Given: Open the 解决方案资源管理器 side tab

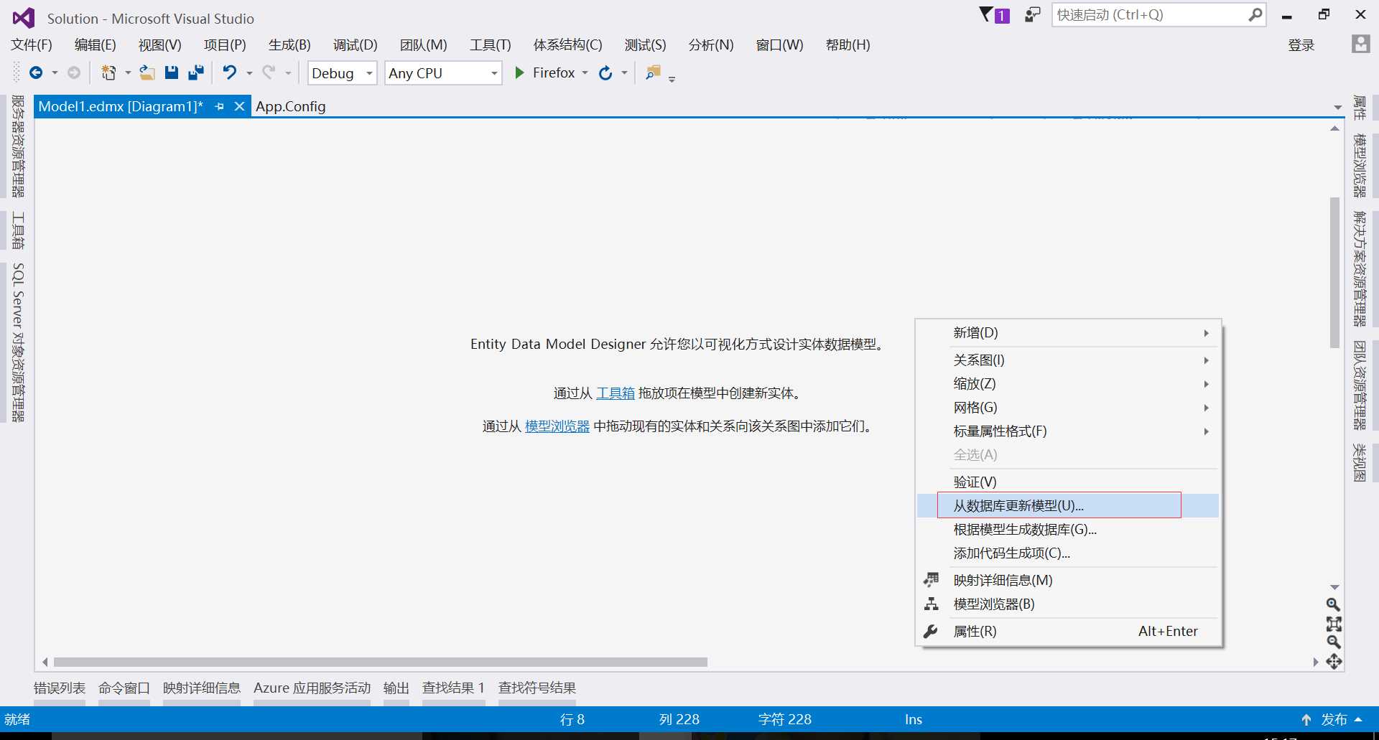Looking at the screenshot, I should (x=1360, y=268).
